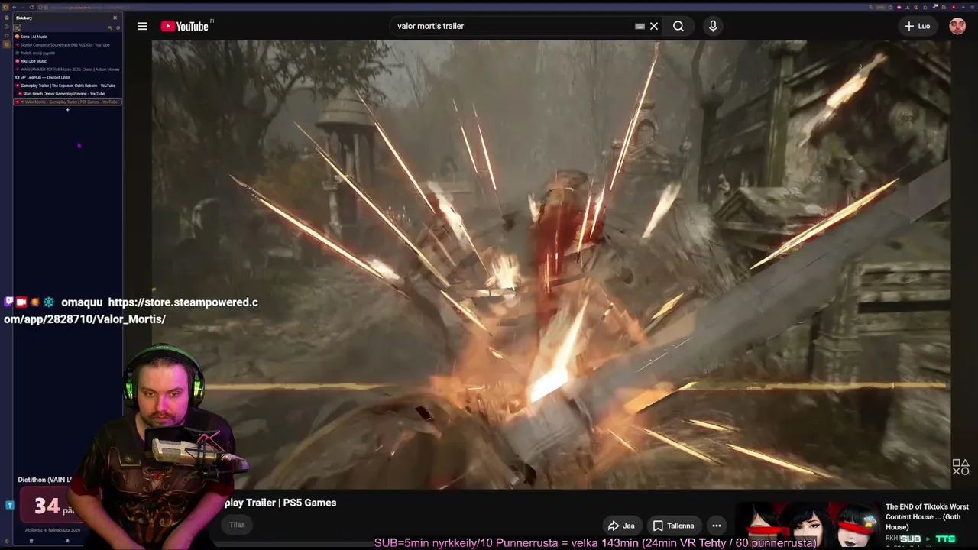Save the video with the Tallenna button
Screen dimensions: 978x550
click(673, 526)
